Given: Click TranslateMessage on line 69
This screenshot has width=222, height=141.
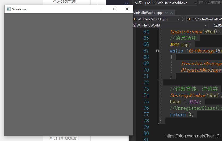Looking at the screenshot, I should [201, 64].
